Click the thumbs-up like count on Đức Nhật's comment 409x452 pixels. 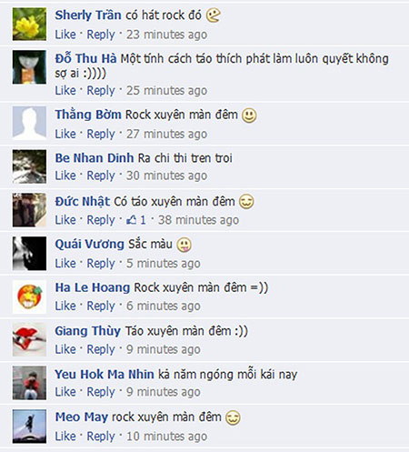[136, 220]
